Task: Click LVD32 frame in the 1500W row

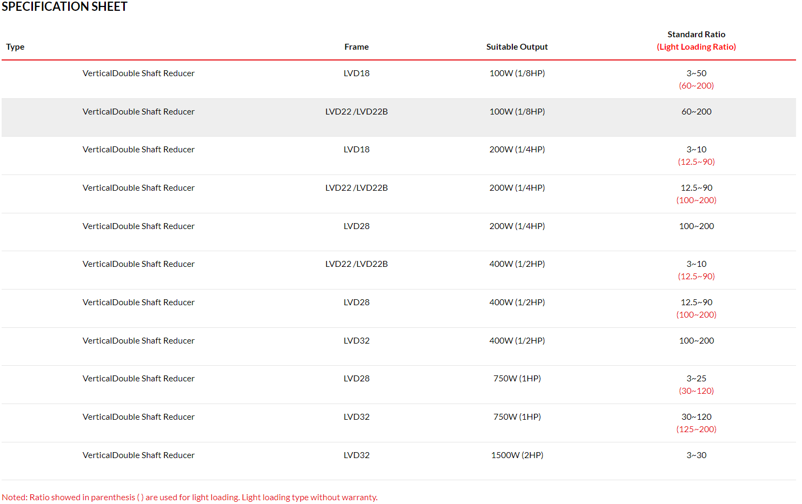Action: 357,455
